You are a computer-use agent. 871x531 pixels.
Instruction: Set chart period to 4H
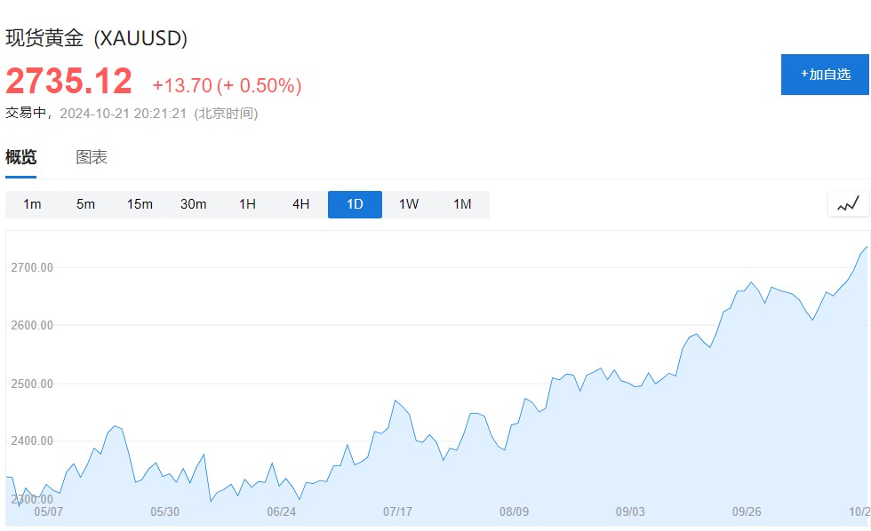(301, 204)
